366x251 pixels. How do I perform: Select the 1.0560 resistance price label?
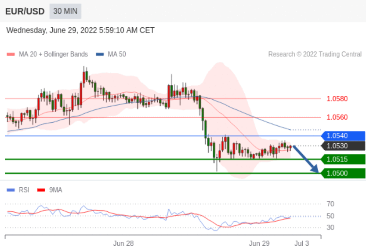pos(337,117)
